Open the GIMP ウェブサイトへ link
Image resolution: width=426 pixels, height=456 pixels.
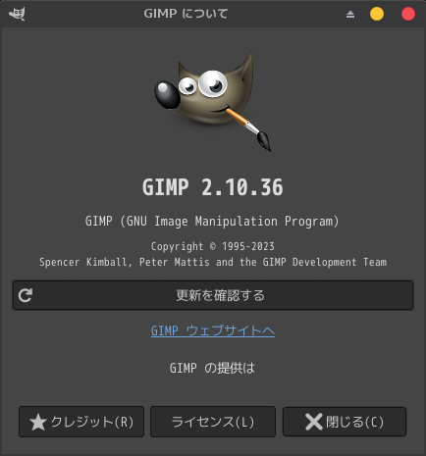tap(213, 330)
